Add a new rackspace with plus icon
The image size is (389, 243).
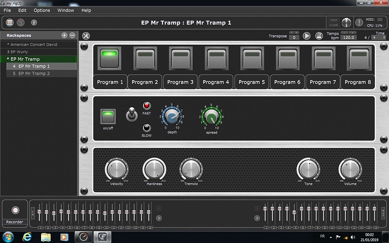[x=64, y=36]
